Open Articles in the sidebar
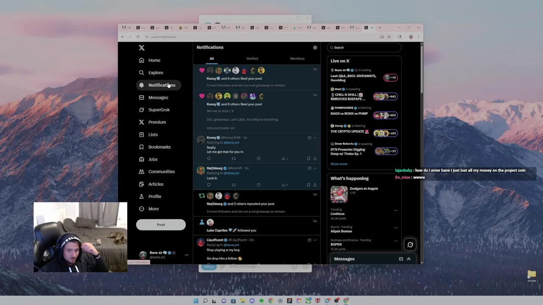The width and height of the screenshot is (543, 305). (151, 184)
